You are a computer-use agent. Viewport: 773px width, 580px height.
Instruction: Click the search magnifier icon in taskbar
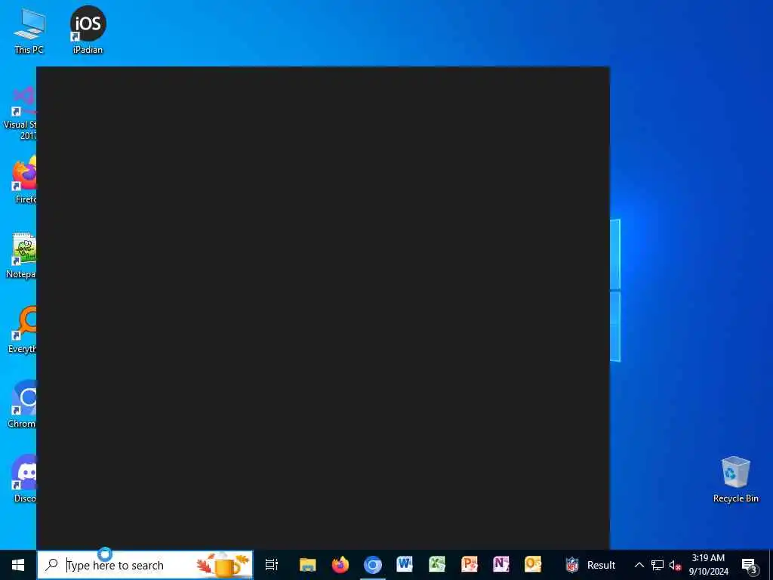(51, 565)
